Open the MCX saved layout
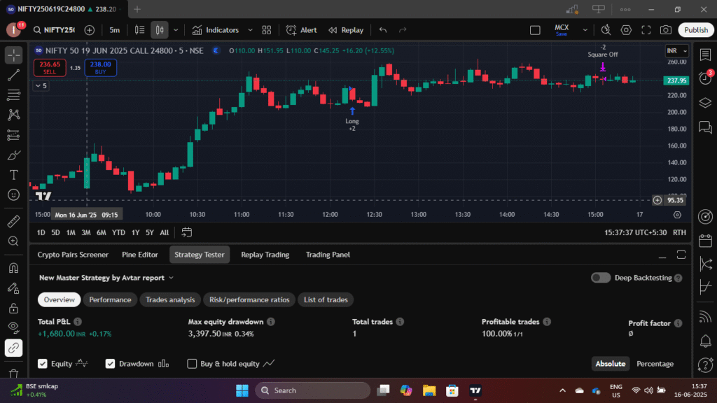Screen dimensions: 717x403 point(562,30)
